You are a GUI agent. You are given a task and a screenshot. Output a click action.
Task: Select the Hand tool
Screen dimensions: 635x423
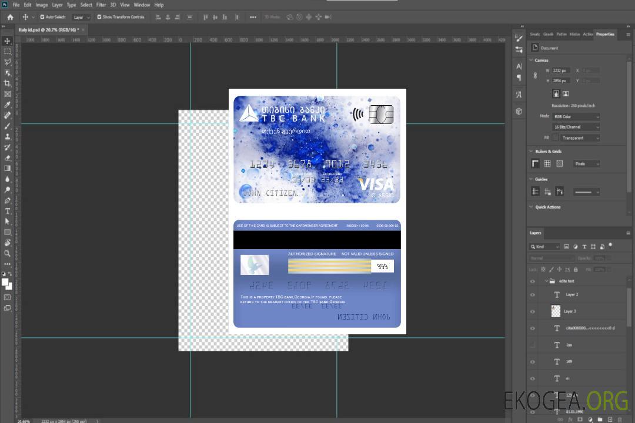7,243
